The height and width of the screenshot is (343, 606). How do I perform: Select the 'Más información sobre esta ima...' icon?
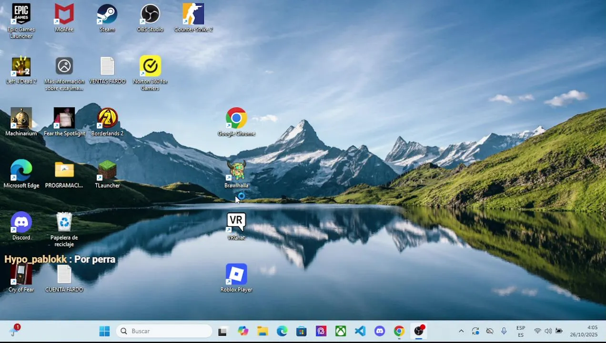click(64, 73)
